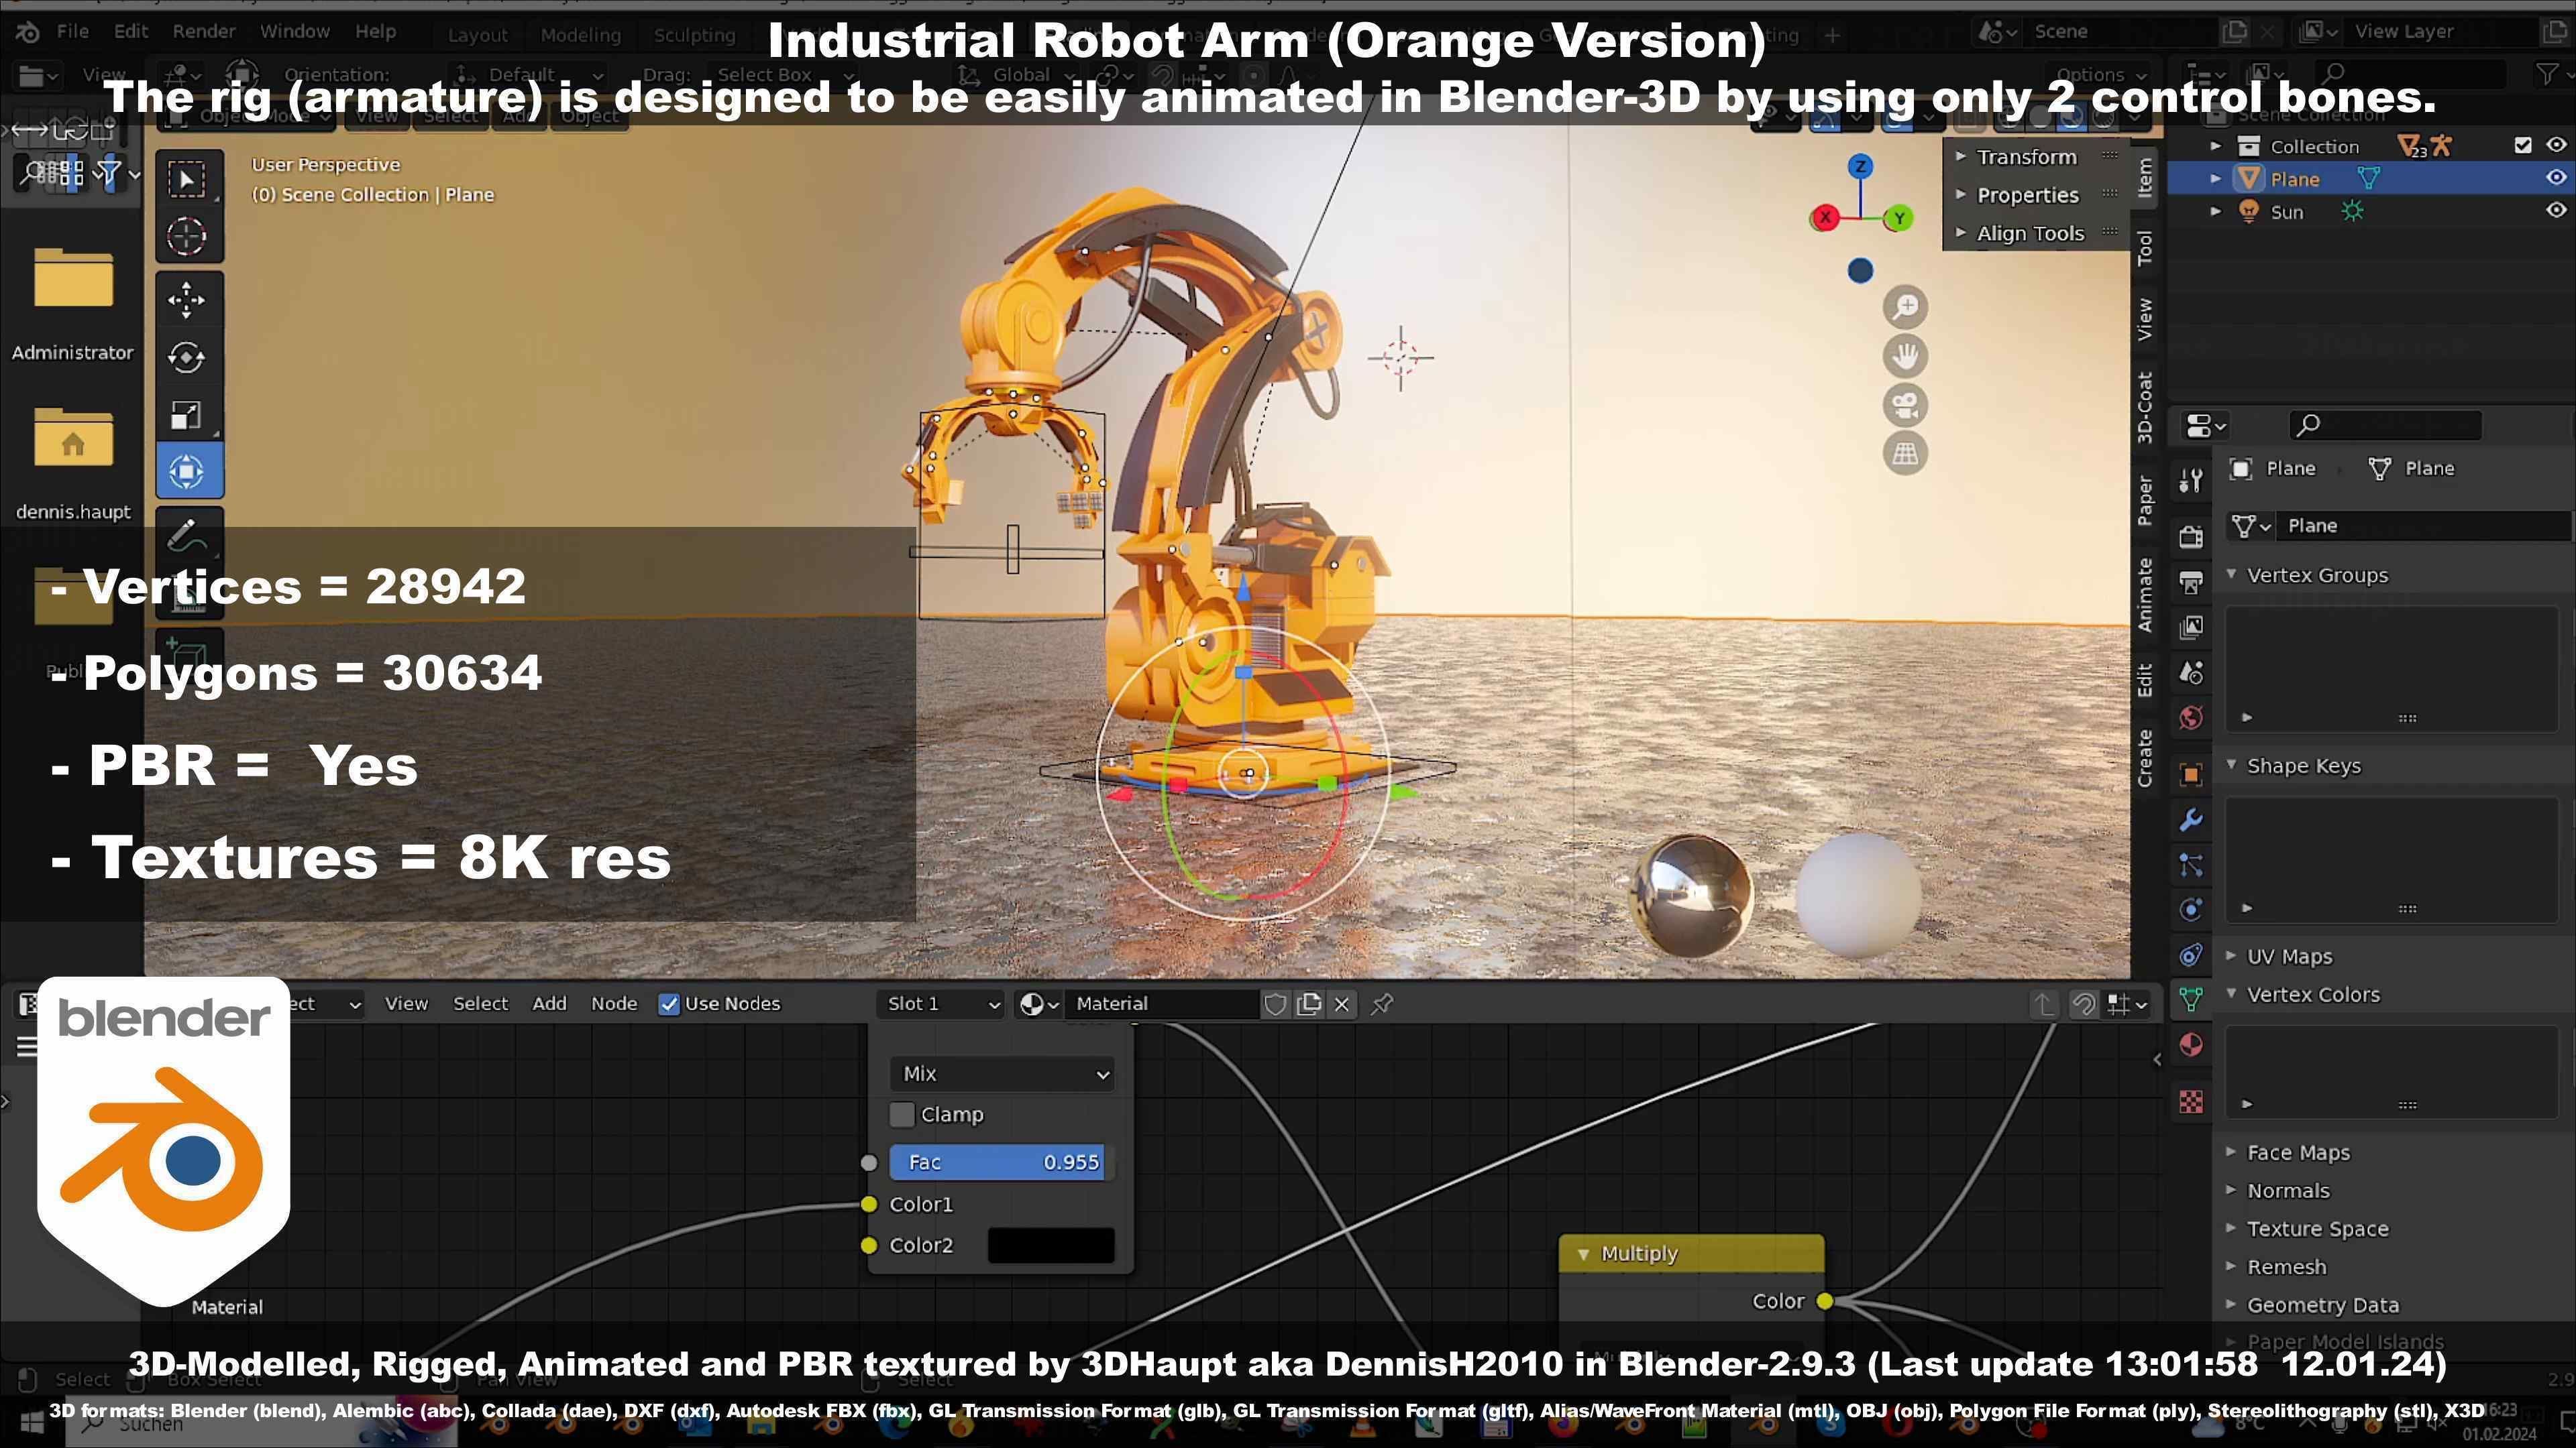Open Modifiers wrench tab
Screen dimensions: 2576x1448
[x=2191, y=821]
